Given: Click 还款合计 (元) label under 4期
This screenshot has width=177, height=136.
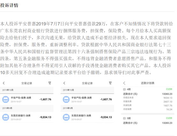Looking at the screenshot, I should pyautogui.click(x=130, y=94).
